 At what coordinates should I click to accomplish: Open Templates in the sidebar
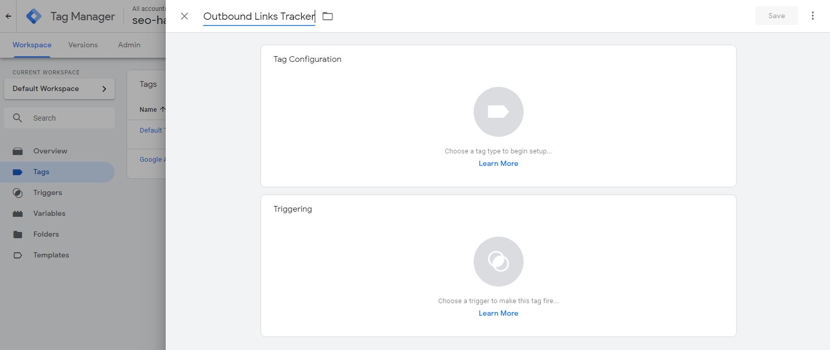pyautogui.click(x=51, y=255)
